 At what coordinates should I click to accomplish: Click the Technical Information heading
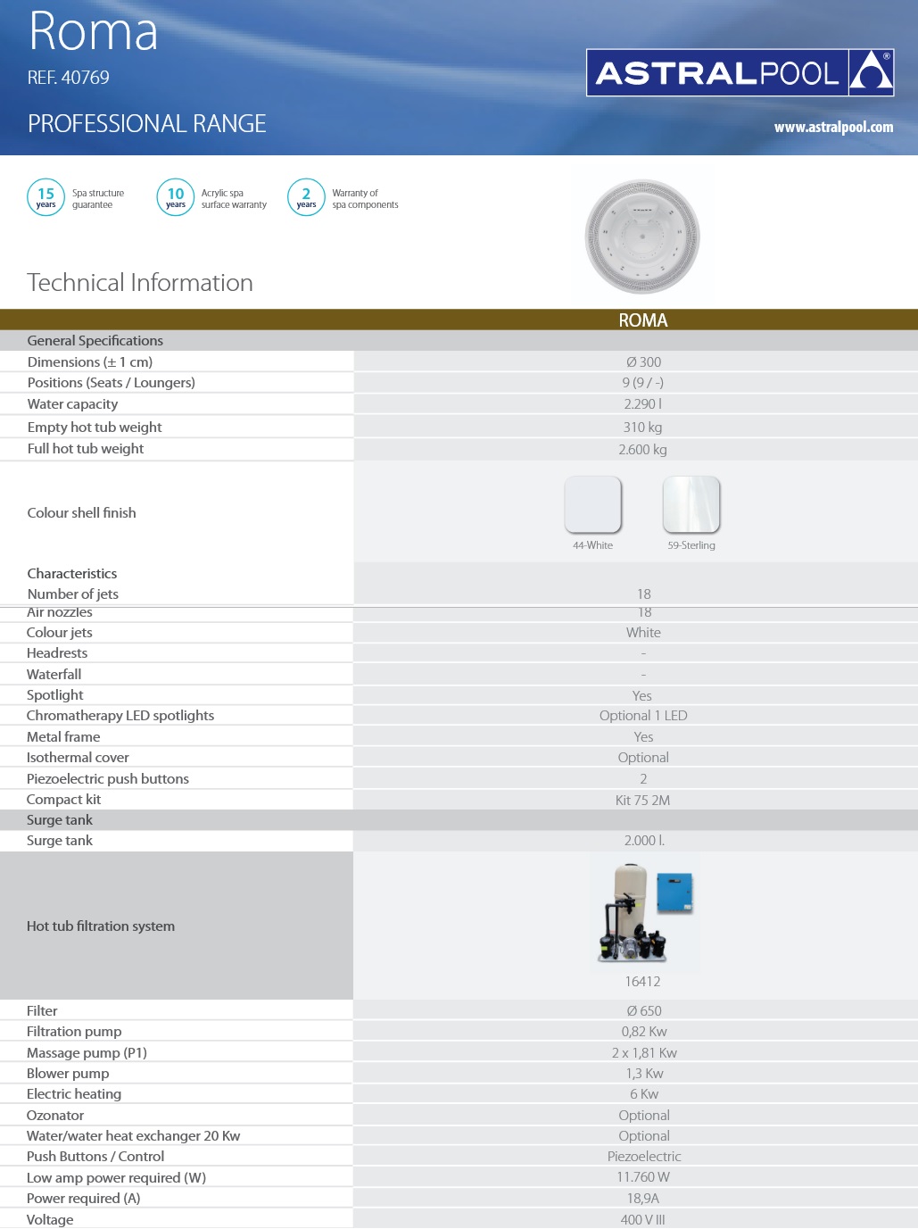point(140,283)
